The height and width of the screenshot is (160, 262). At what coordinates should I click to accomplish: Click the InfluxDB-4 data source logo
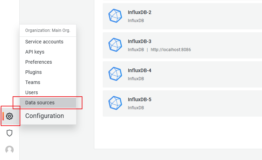tap(115, 74)
